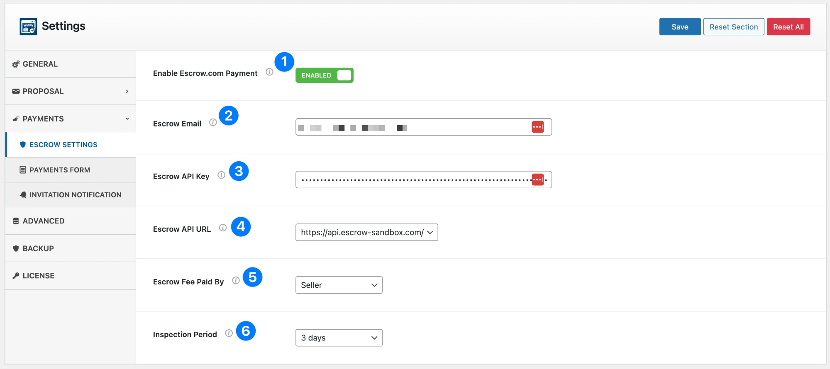The width and height of the screenshot is (830, 369).
Task: Go to Invitation Notification subsection
Action: (71, 195)
